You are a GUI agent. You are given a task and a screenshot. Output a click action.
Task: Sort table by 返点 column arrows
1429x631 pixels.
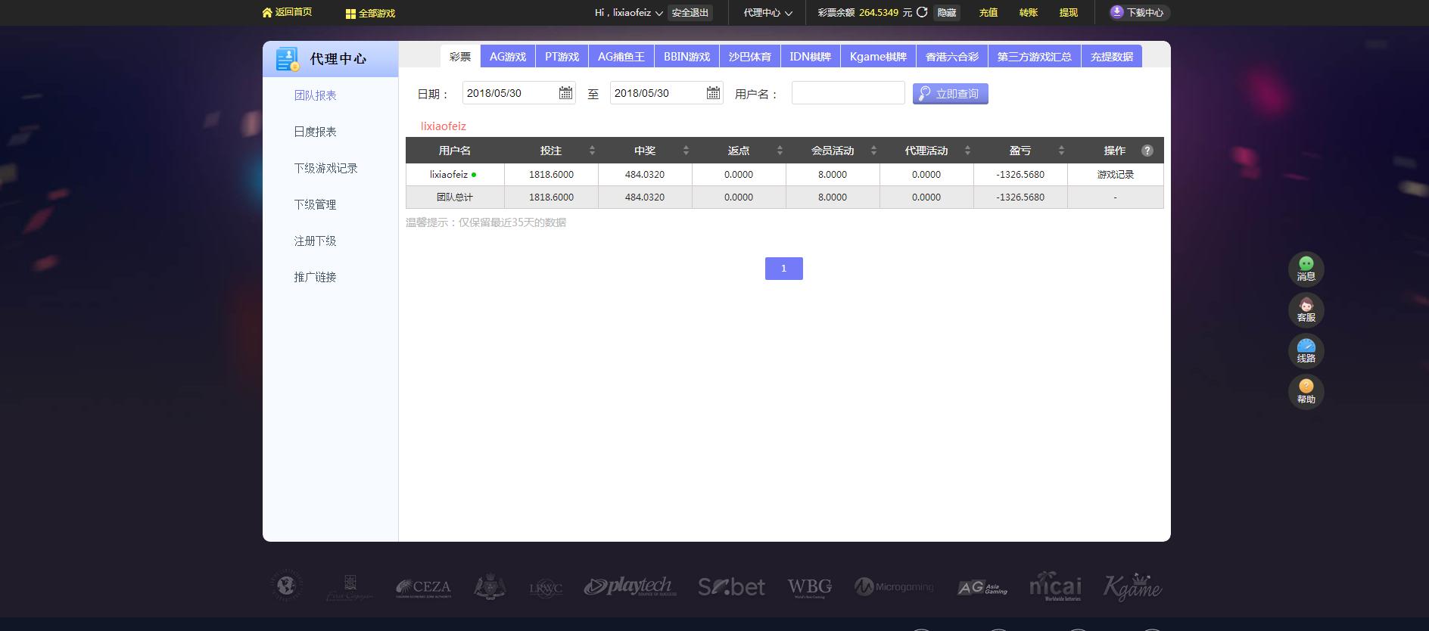pos(780,151)
